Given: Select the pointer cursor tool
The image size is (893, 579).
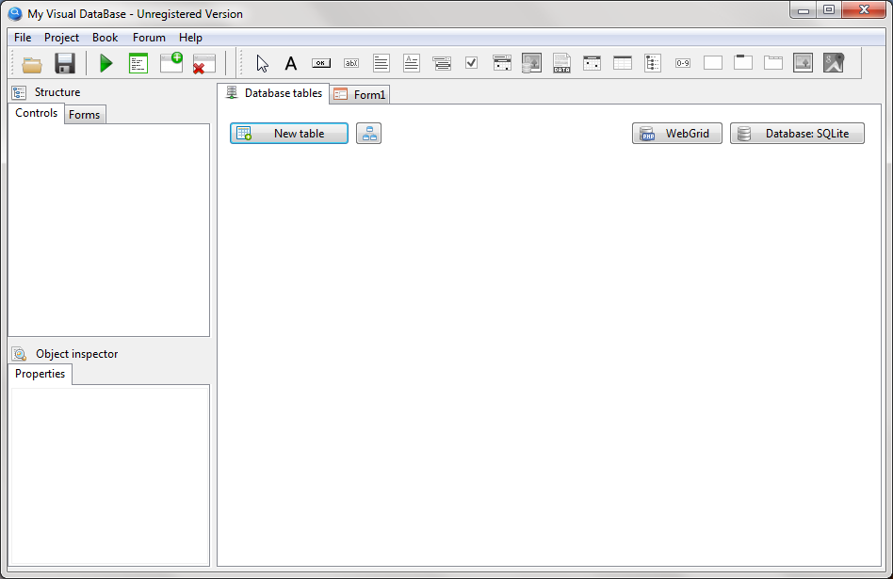Looking at the screenshot, I should (x=262, y=63).
